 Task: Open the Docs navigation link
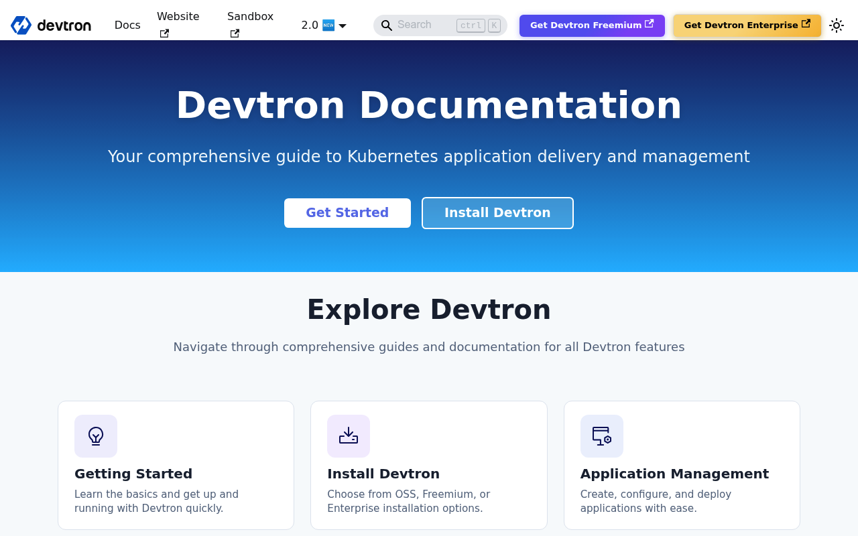(127, 25)
